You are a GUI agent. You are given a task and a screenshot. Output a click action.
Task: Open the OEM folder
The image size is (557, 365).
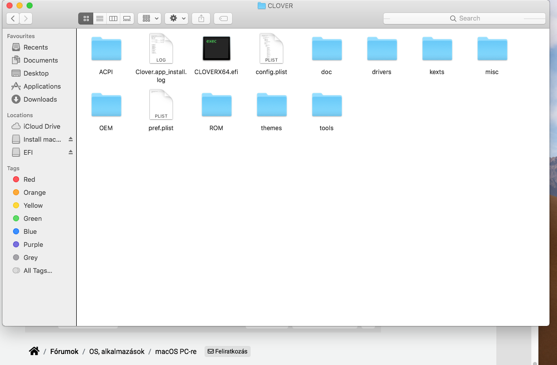[x=106, y=105]
